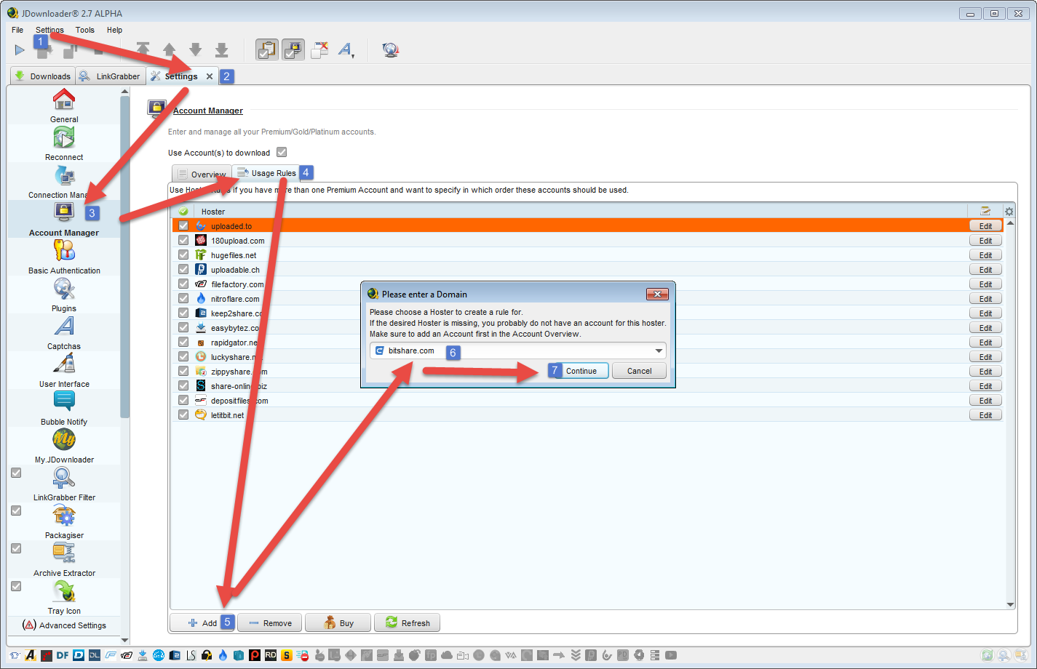Toggle Archive Extractor enable checkbox
The image size is (1037, 669).
pos(16,548)
